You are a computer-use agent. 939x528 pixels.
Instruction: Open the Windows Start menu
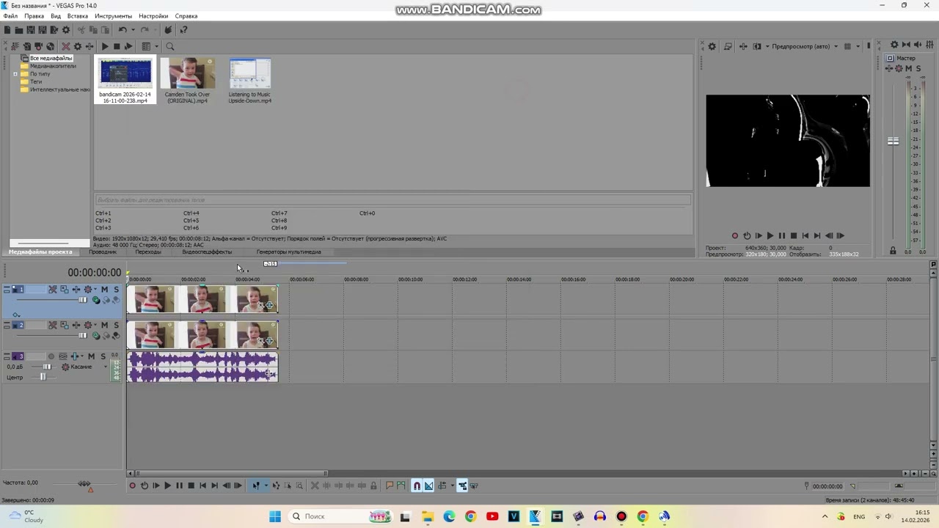click(275, 516)
